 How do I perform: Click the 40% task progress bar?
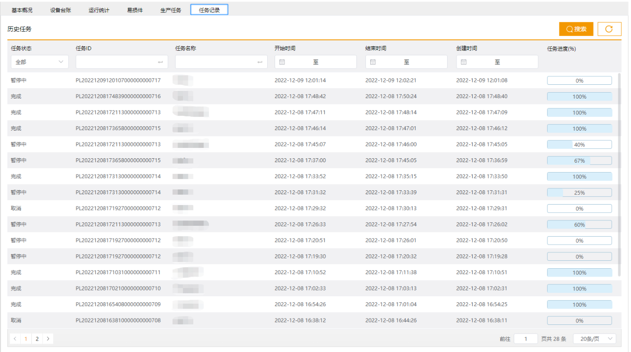pos(579,144)
